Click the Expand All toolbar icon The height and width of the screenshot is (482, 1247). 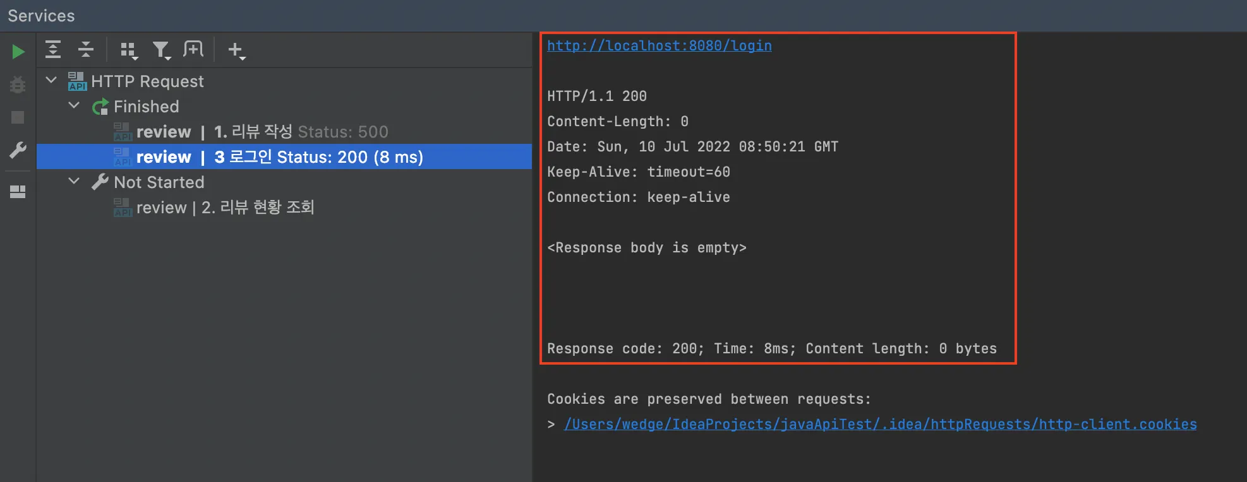(53, 49)
